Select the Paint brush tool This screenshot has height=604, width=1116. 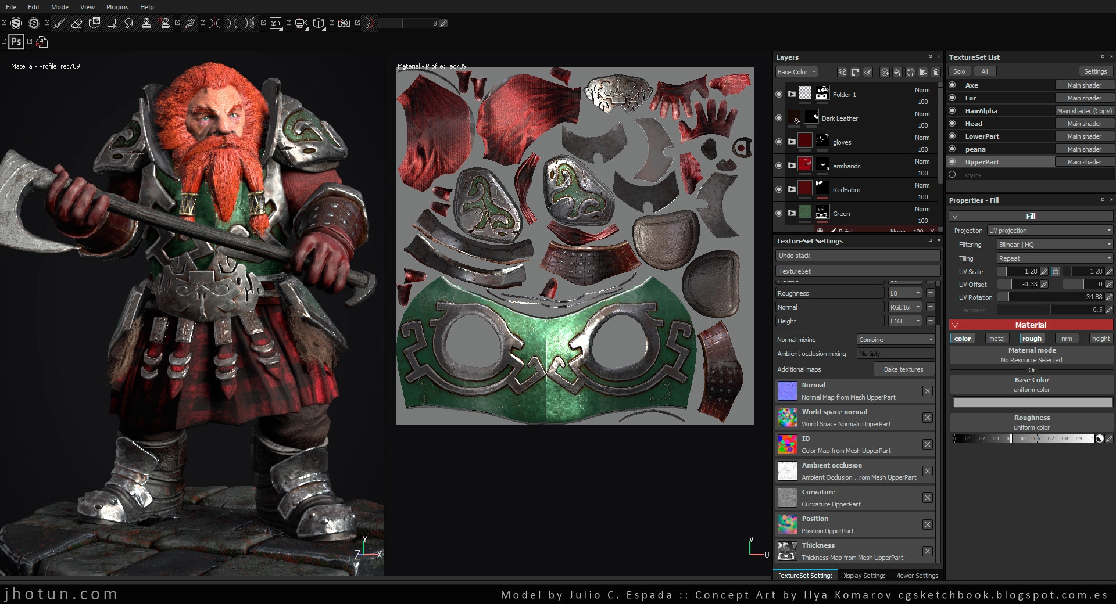[x=59, y=23]
